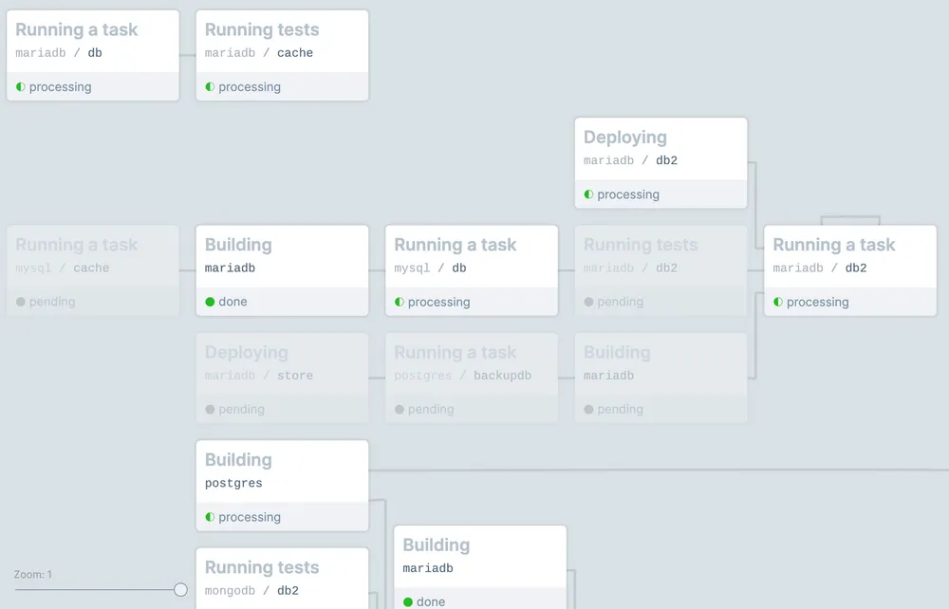Open the Running a task mysql / db node
Image resolution: width=949 pixels, height=609 pixels.
[x=472, y=269]
